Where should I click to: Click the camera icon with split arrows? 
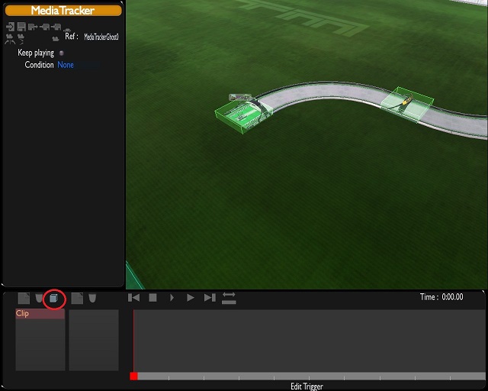(x=10, y=39)
